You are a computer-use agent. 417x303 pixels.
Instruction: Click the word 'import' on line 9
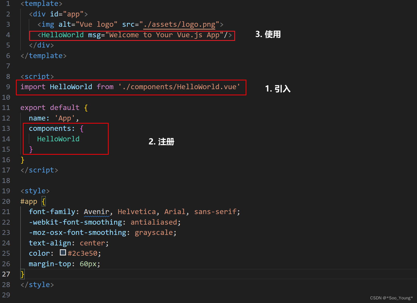click(x=33, y=87)
